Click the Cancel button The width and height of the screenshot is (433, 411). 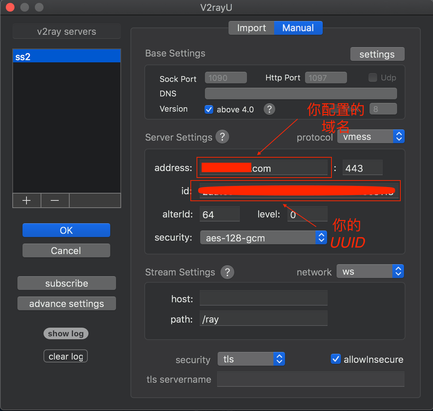tap(66, 250)
